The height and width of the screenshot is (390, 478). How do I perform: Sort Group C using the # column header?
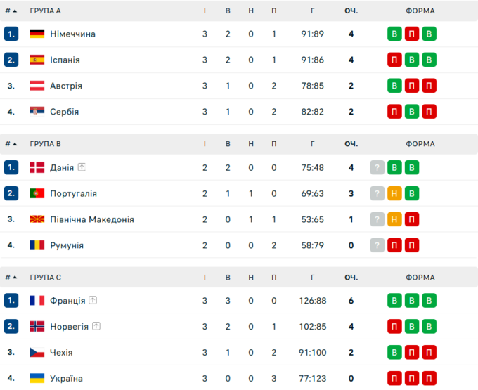11,277
